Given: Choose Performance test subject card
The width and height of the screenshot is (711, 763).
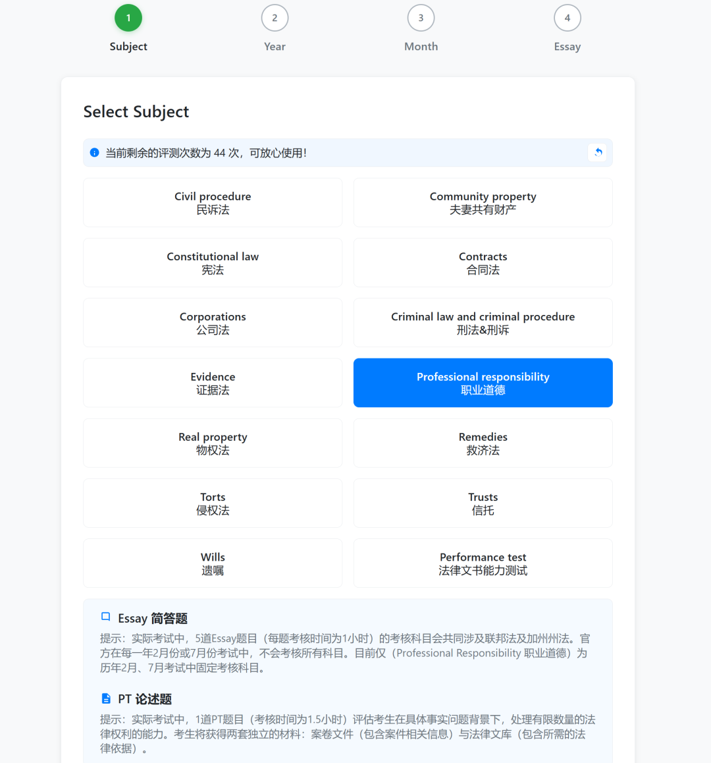Looking at the screenshot, I should (x=483, y=563).
